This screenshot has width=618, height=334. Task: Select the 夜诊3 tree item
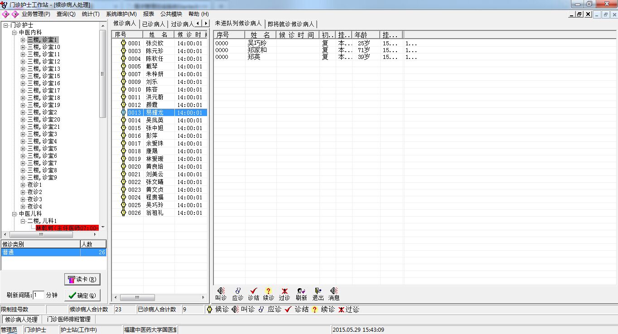tap(34, 199)
